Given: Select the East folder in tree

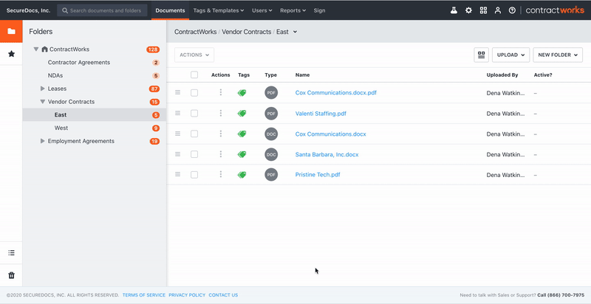Looking at the screenshot, I should [x=95, y=115].
